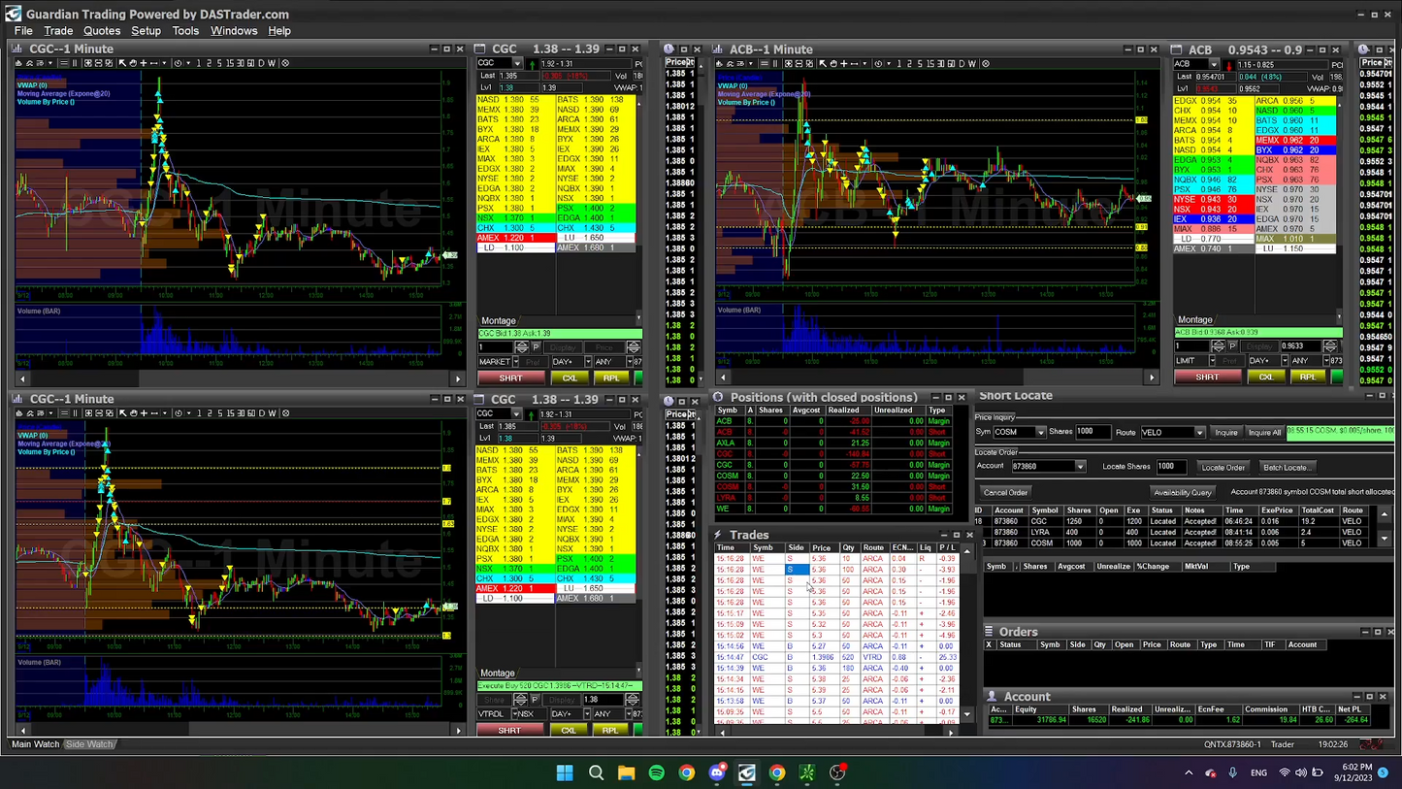Click the clock/session icon on the top CGC chart toolbar

click(179, 63)
